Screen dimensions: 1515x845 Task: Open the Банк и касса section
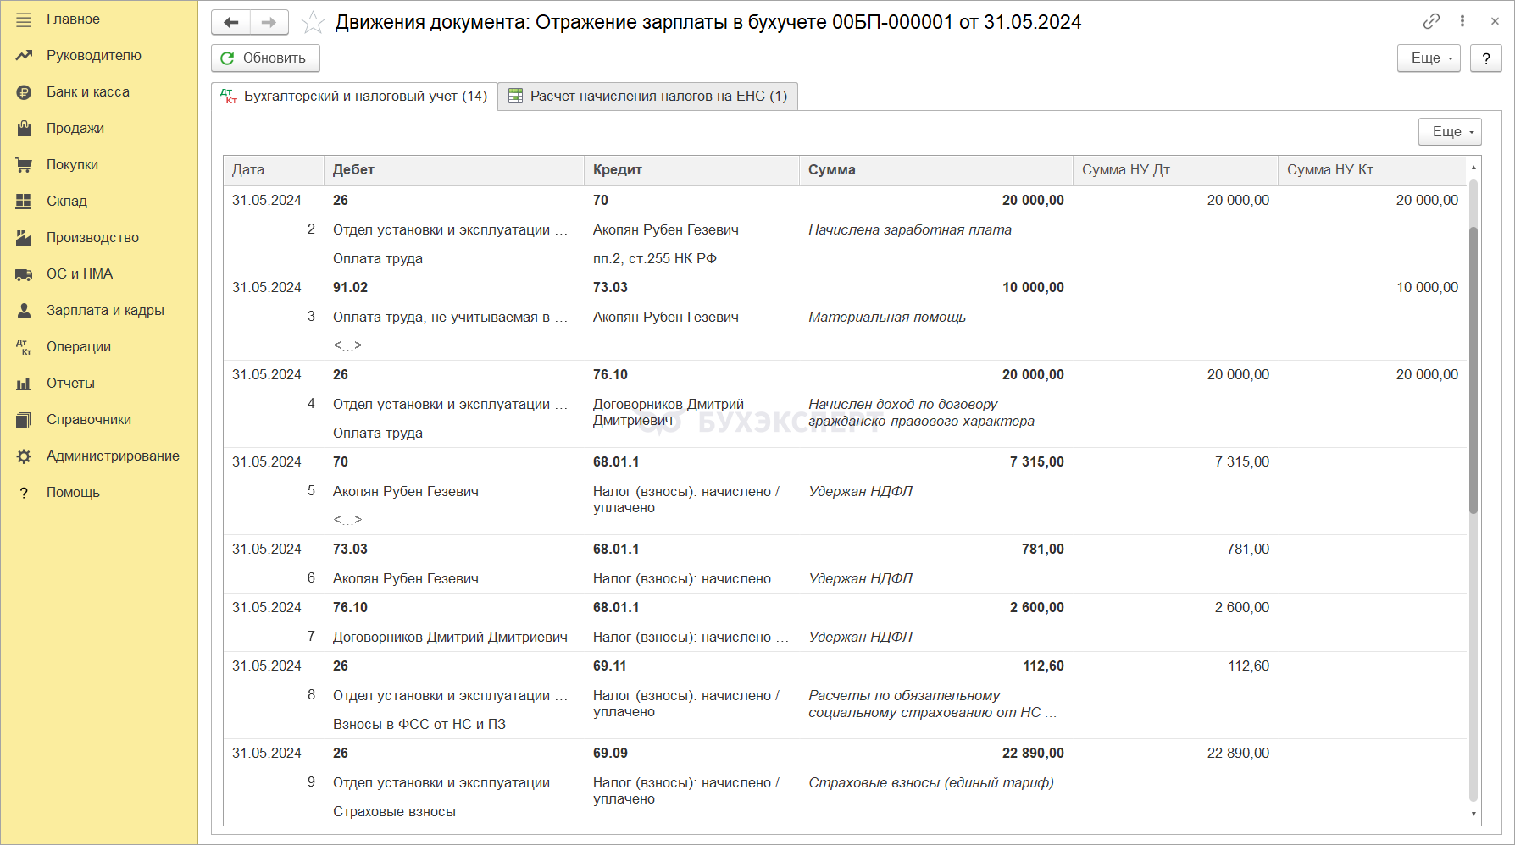click(x=88, y=92)
